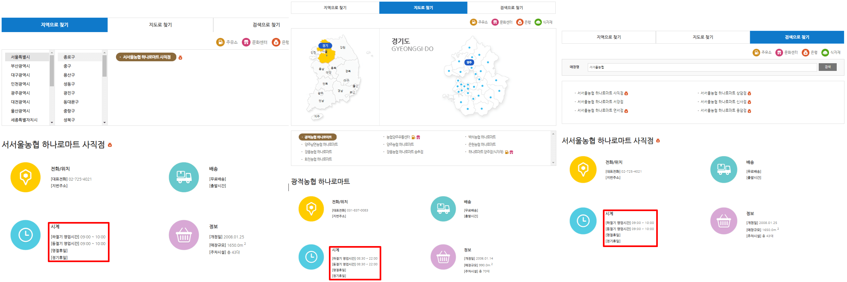Click 제주 island on the Korea map
The image size is (847, 282).
coord(317,116)
